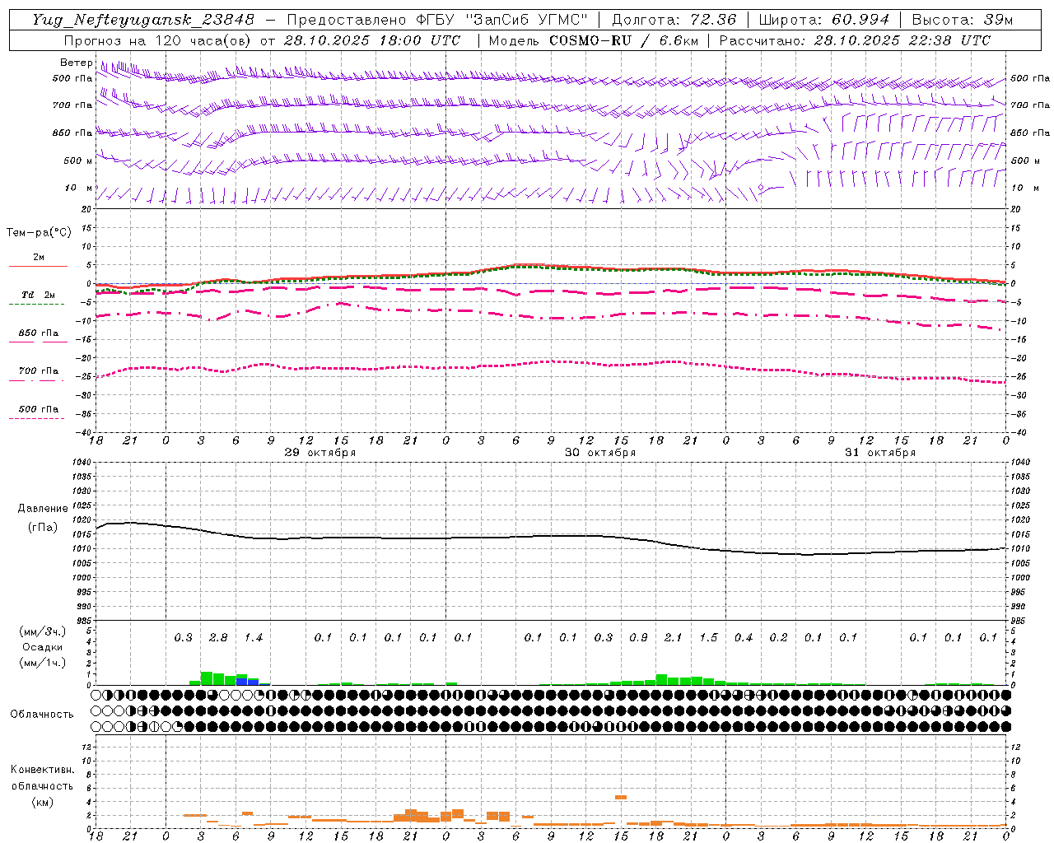Click the 3-hour precipitation value '0.2'
1054x843 pixels.
(x=778, y=638)
